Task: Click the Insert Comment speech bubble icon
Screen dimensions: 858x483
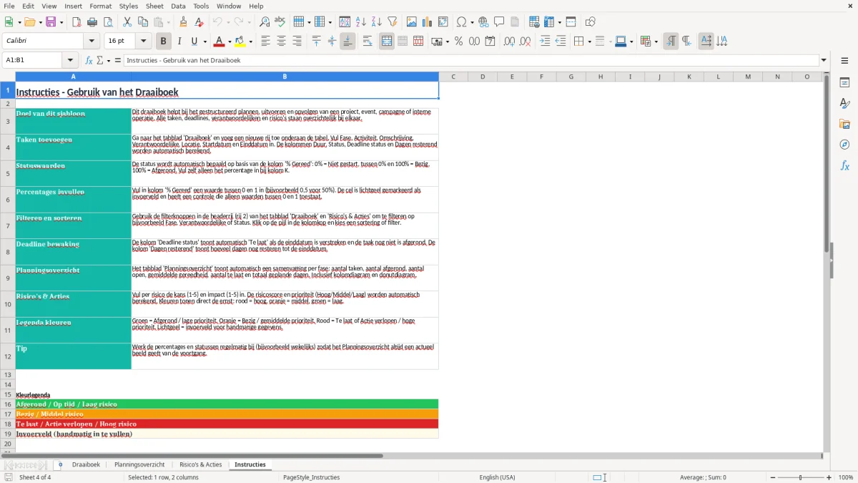Action: pos(499,22)
